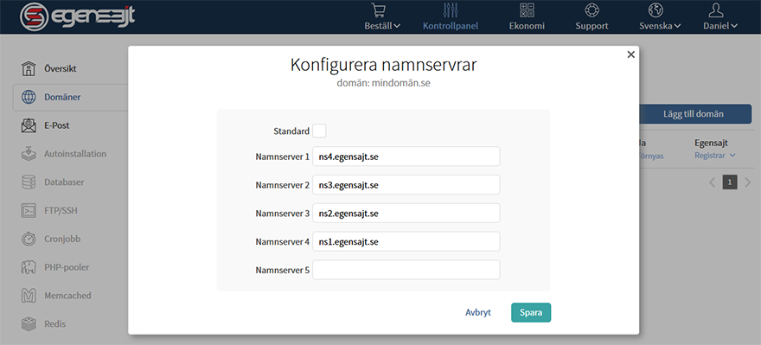Select Cronjobb in the sidebar

pyautogui.click(x=62, y=239)
